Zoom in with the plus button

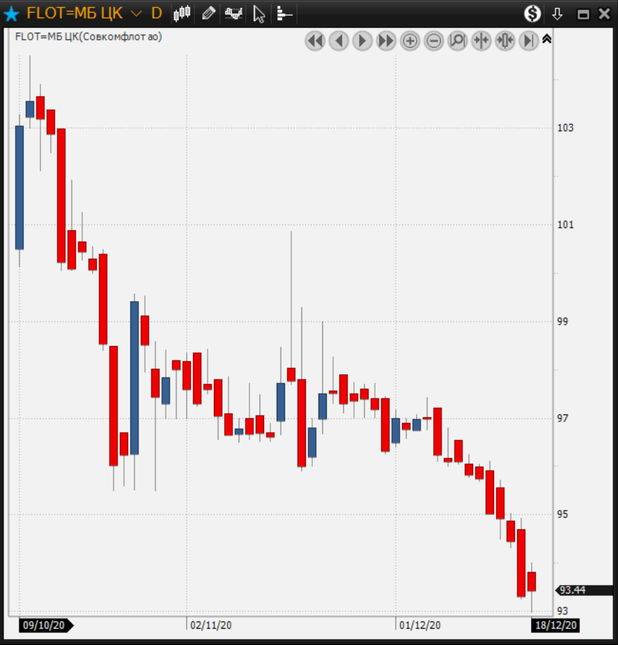tap(410, 41)
